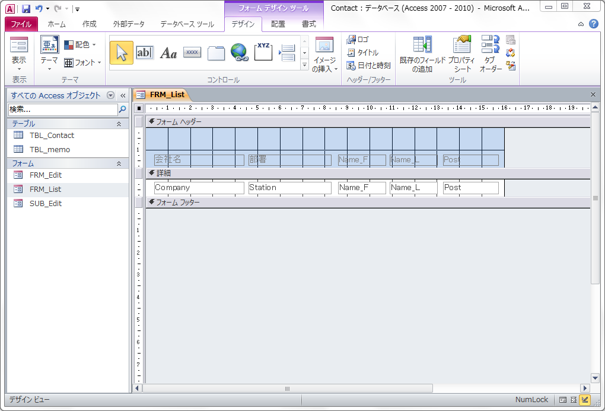Switch to the データベース ツール tab
This screenshot has width=605, height=411.
click(x=187, y=24)
